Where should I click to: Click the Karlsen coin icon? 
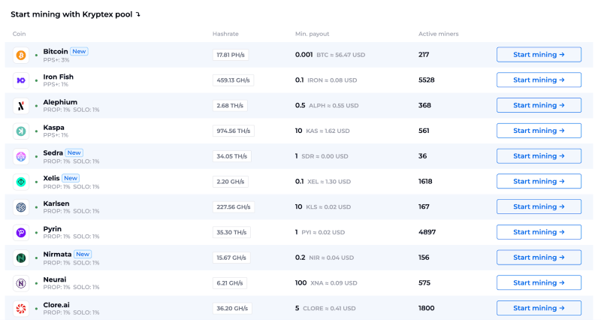(21, 207)
